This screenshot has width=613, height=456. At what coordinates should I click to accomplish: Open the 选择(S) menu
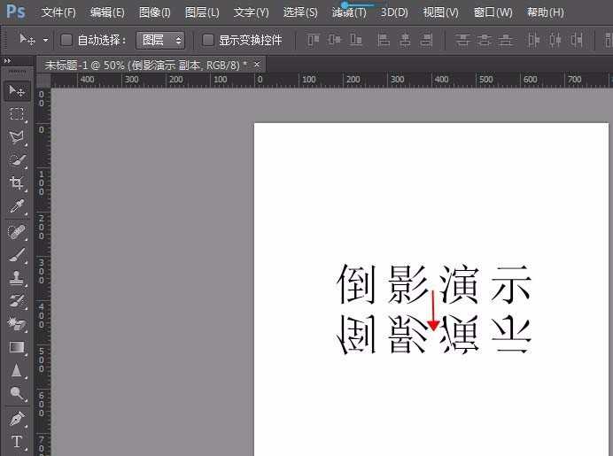pyautogui.click(x=300, y=12)
